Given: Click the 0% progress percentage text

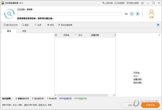Looking at the screenshot, I should point(126,14).
